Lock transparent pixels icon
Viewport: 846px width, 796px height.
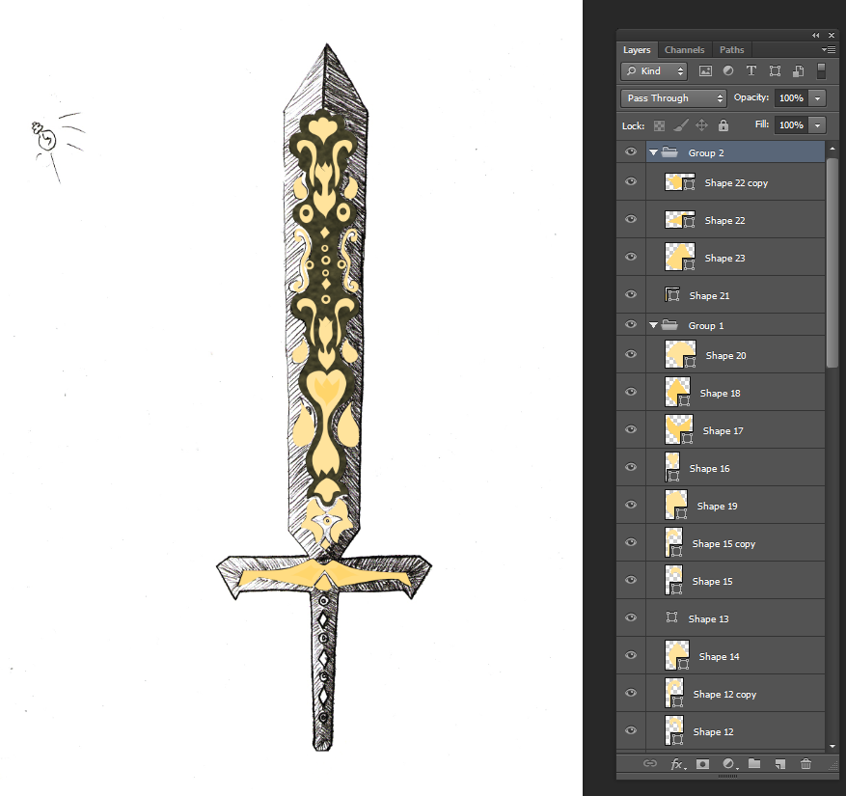(x=659, y=125)
